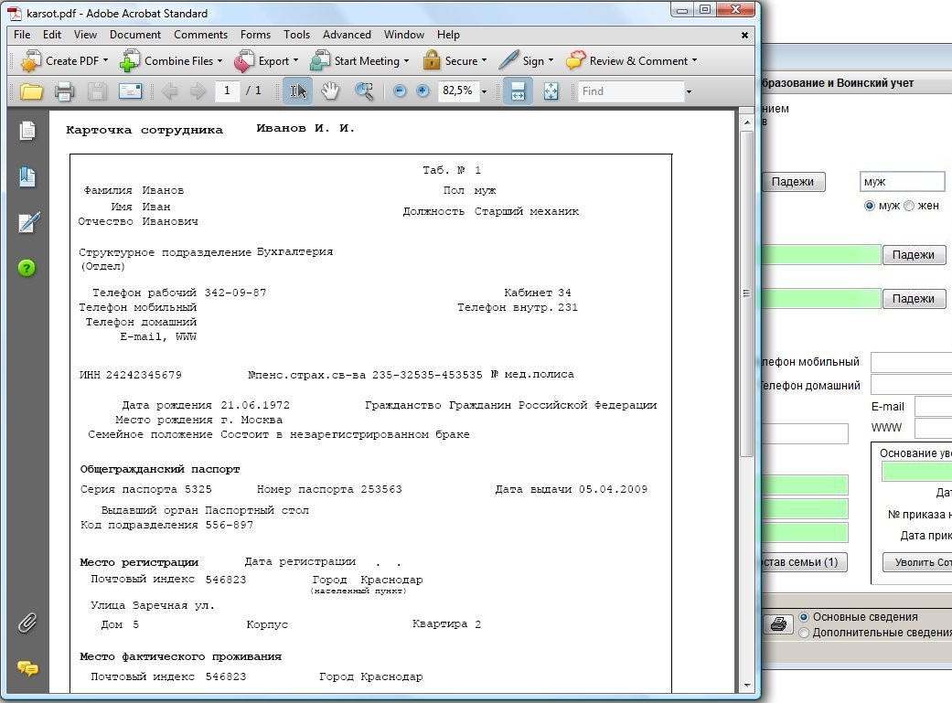Click the Fit Width scrolling icon

(x=517, y=91)
